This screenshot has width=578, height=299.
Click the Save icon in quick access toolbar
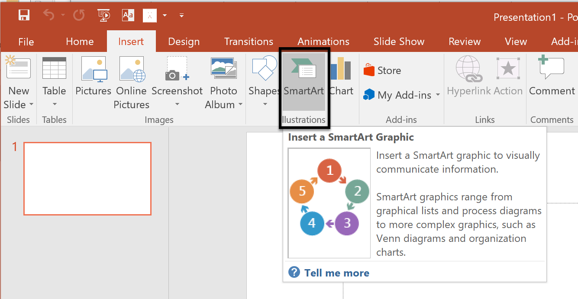point(24,16)
